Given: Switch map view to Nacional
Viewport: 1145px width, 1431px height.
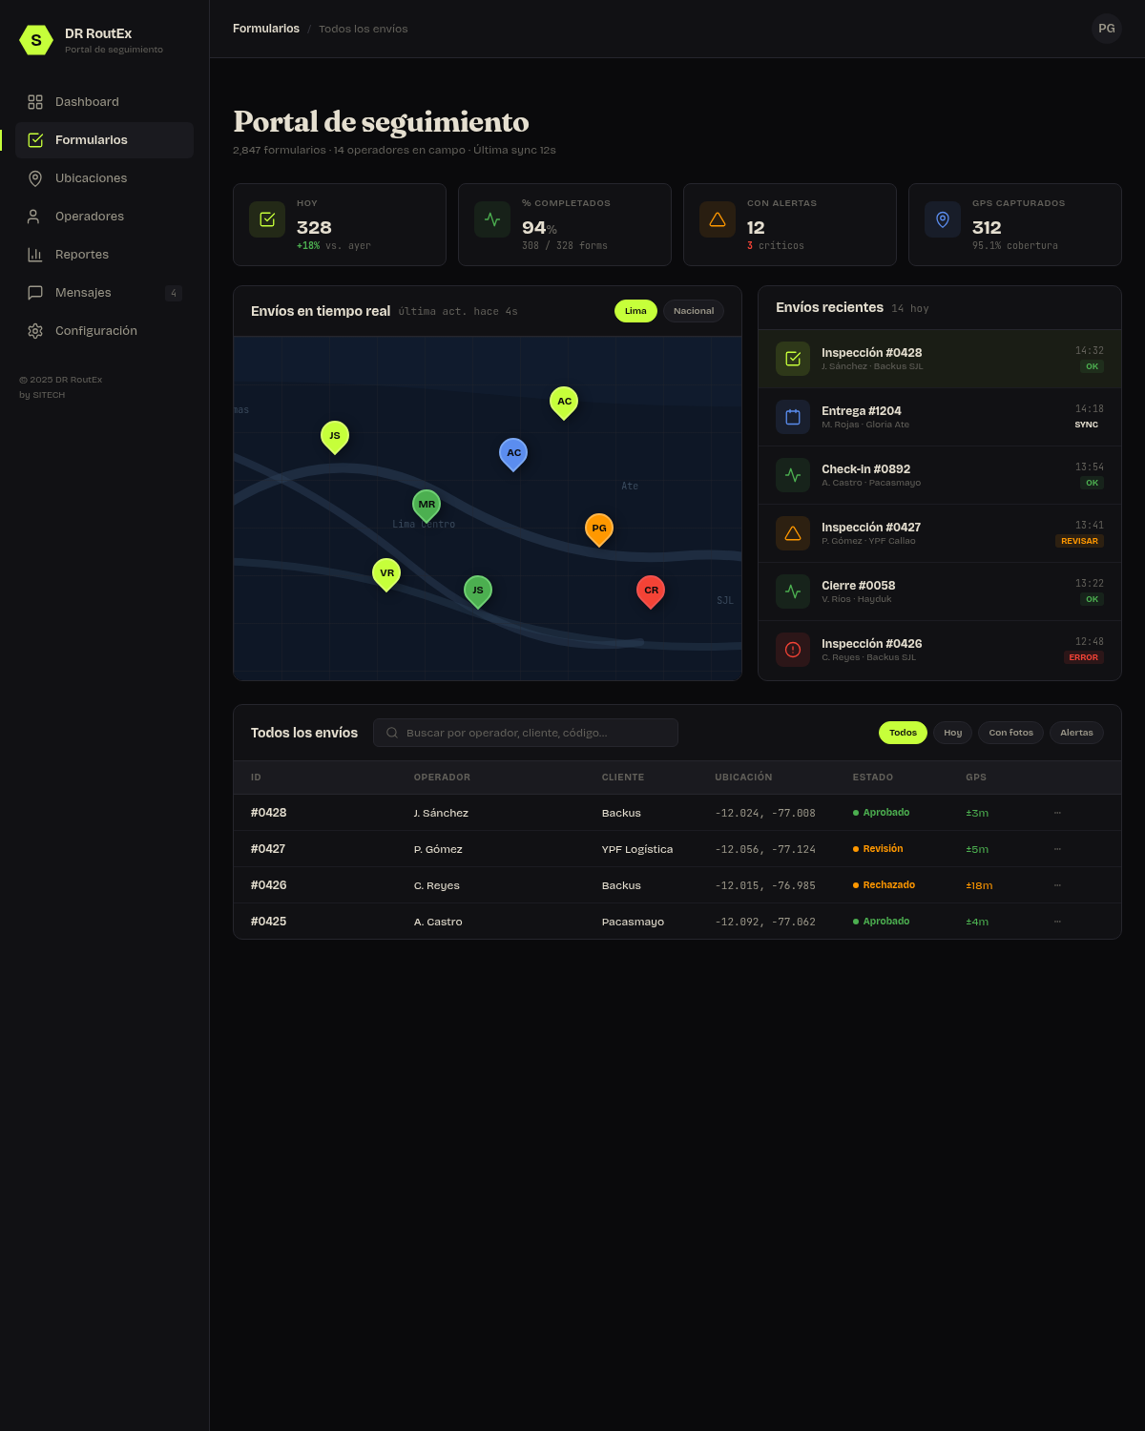Looking at the screenshot, I should coord(694,311).
